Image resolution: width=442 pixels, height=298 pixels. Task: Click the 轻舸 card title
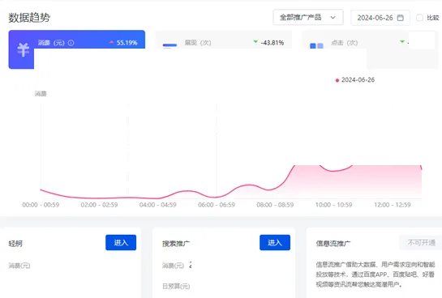[15, 244]
